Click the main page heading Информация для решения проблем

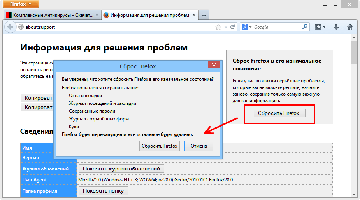click(x=104, y=47)
